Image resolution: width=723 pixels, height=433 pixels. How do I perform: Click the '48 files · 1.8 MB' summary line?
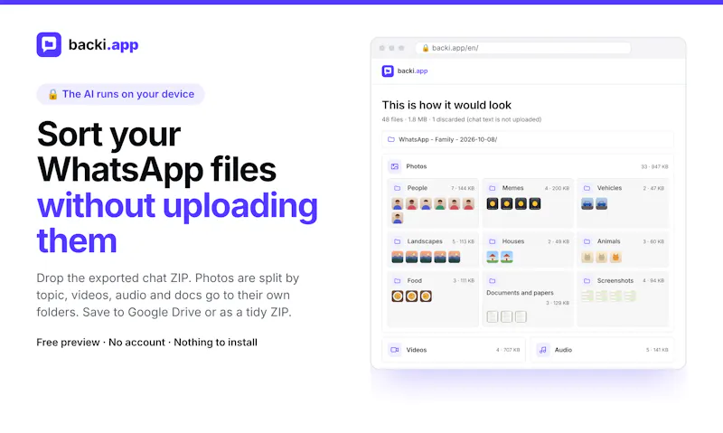click(x=462, y=119)
